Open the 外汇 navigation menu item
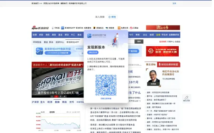This screenshot has width=214, height=133. [x=73, y=35]
